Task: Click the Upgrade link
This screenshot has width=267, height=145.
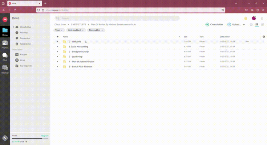Action: [x=44, y=136]
